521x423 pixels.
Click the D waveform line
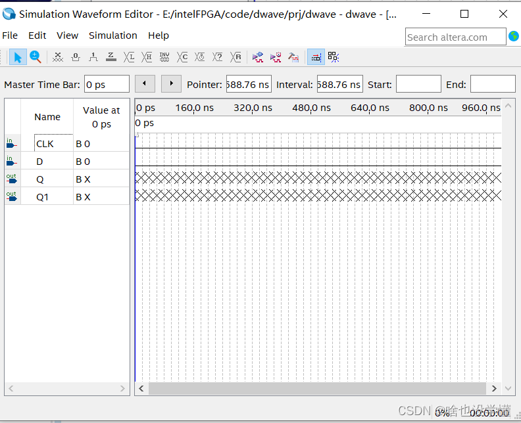pos(318,166)
